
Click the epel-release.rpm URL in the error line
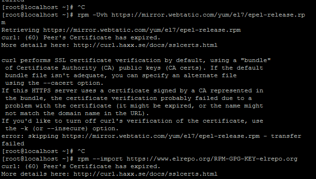(161, 136)
